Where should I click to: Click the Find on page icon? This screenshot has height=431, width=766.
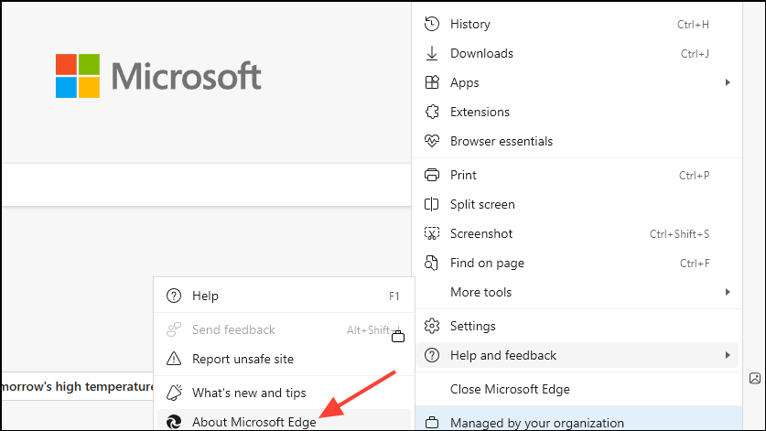click(x=433, y=263)
